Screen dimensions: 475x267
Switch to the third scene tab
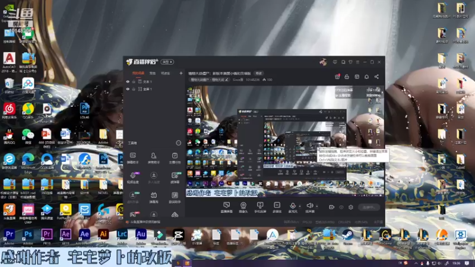(x=165, y=73)
